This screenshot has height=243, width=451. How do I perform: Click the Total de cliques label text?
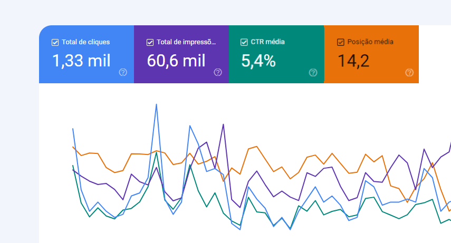[85, 42]
